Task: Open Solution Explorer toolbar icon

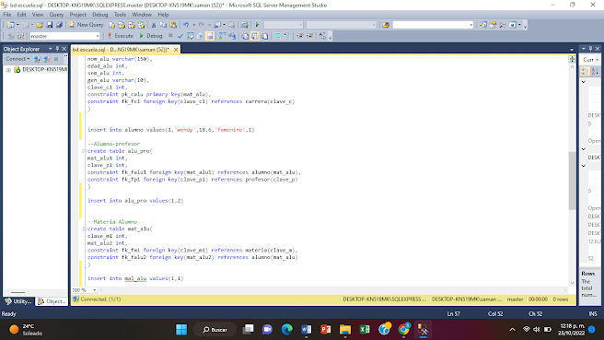Action: click(x=483, y=25)
